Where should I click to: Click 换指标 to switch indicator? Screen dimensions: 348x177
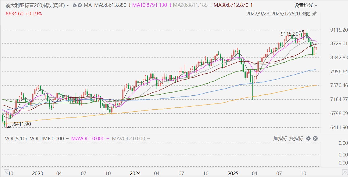296,139
